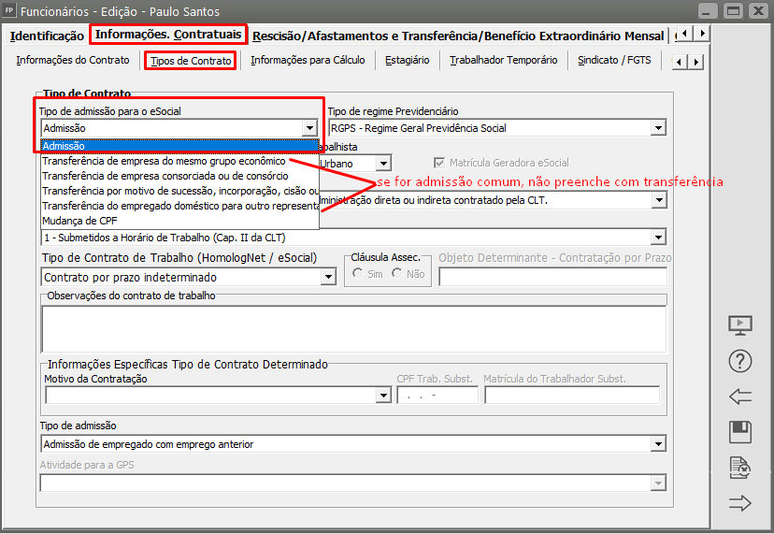Switch to Informações para Cálculo sub-tab
Viewport: 774px width, 534px height.
308,60
